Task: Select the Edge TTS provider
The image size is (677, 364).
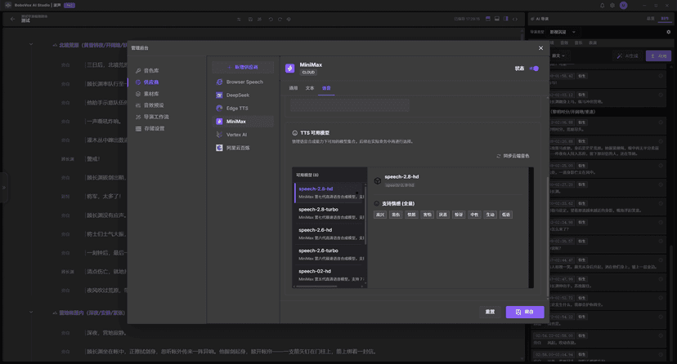Action: 237,108
